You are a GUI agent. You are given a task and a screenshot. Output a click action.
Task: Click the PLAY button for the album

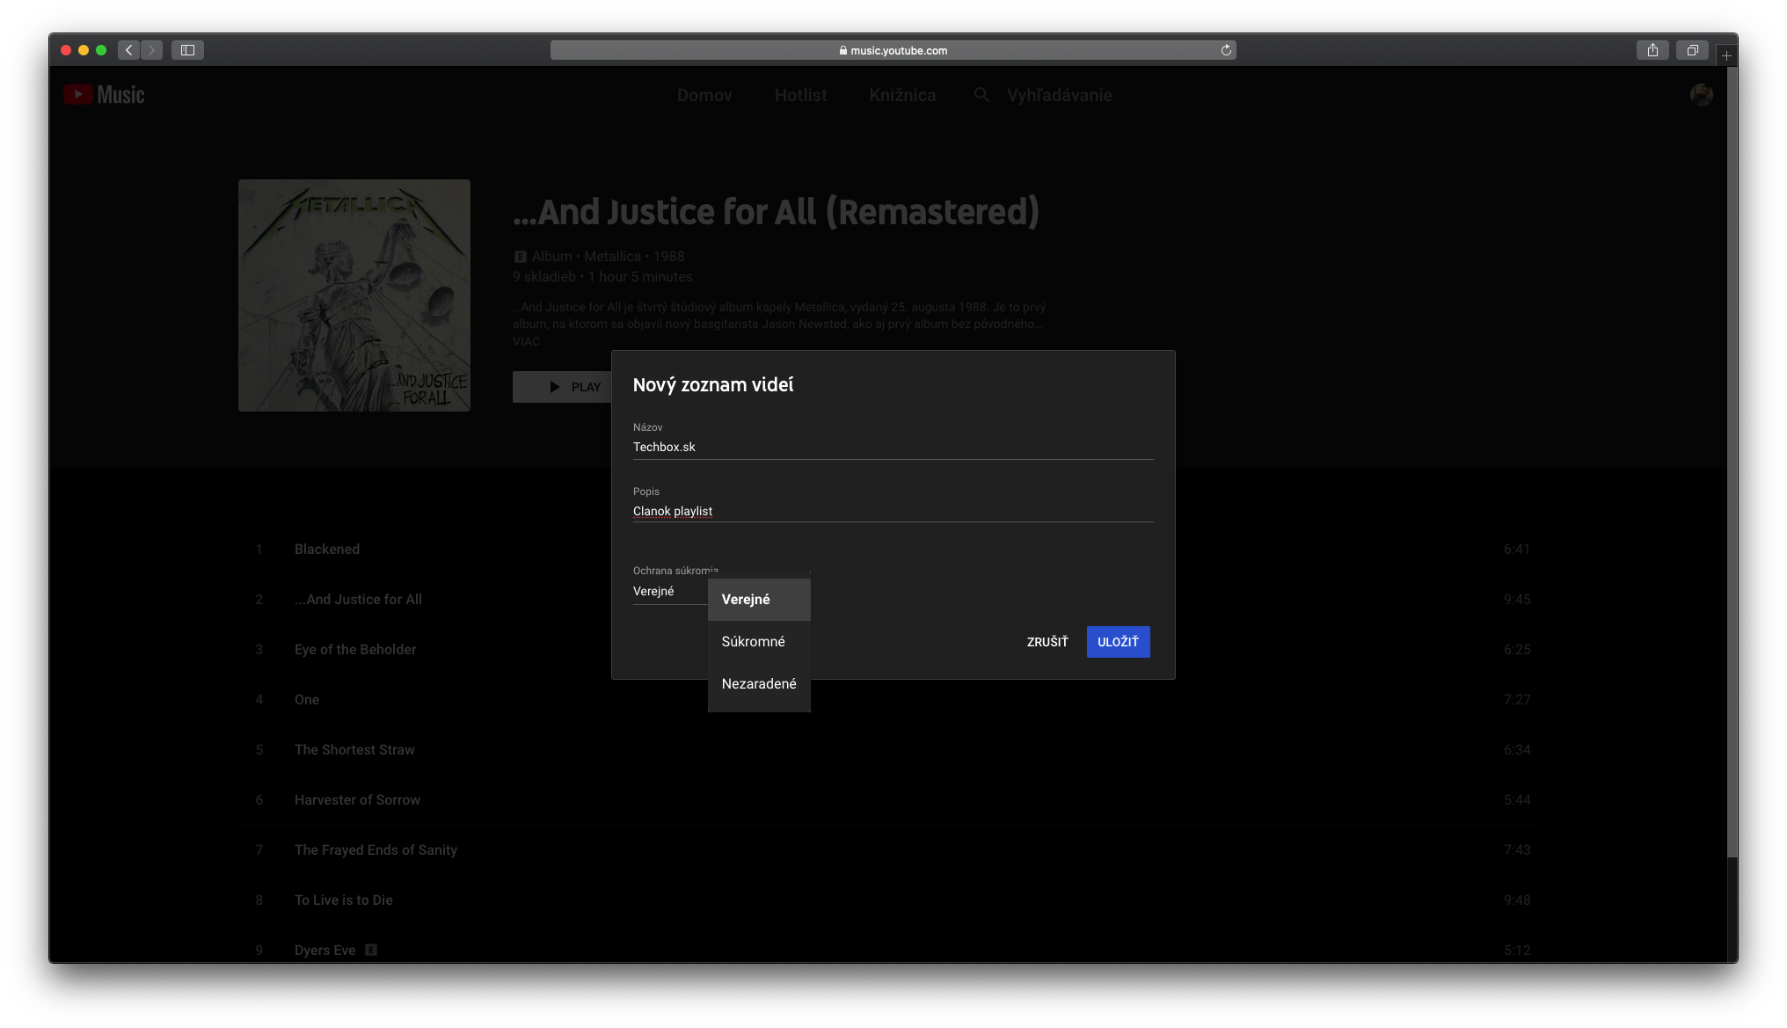click(563, 387)
